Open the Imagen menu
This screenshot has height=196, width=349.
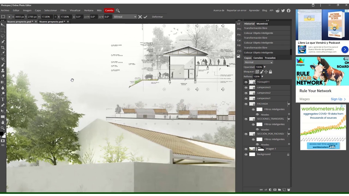pos(27,10)
